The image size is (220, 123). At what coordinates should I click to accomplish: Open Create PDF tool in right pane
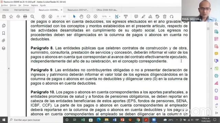point(216,46)
